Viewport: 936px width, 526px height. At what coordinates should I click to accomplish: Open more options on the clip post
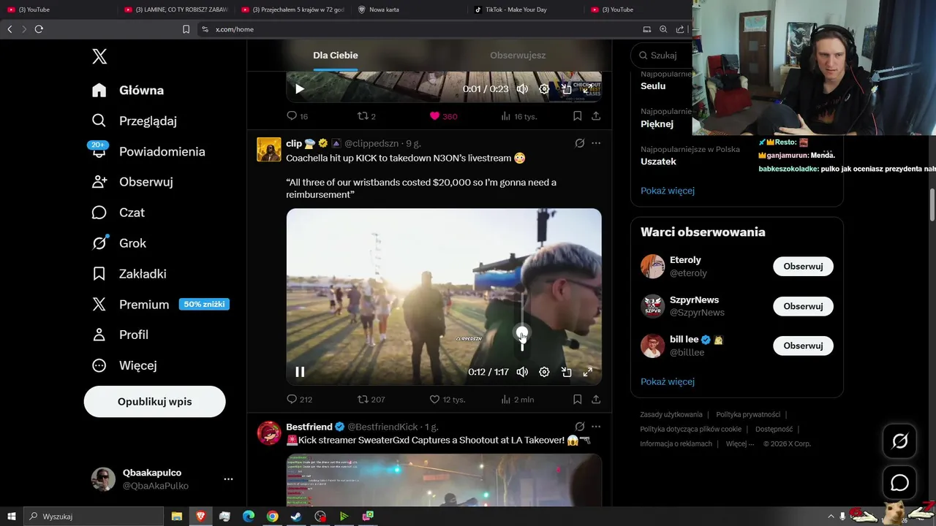(596, 143)
